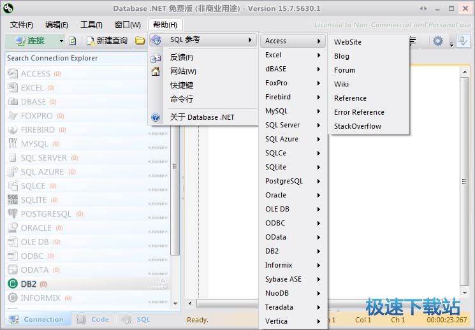Click the ORACLE icon in connection list
Screen dimensions: 475x330
point(12,227)
